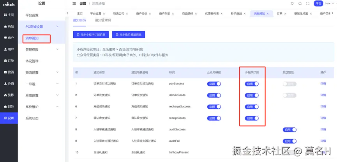337x162 pixels.
Task: Expand 系统维护 submenu
Action: tap(57, 107)
